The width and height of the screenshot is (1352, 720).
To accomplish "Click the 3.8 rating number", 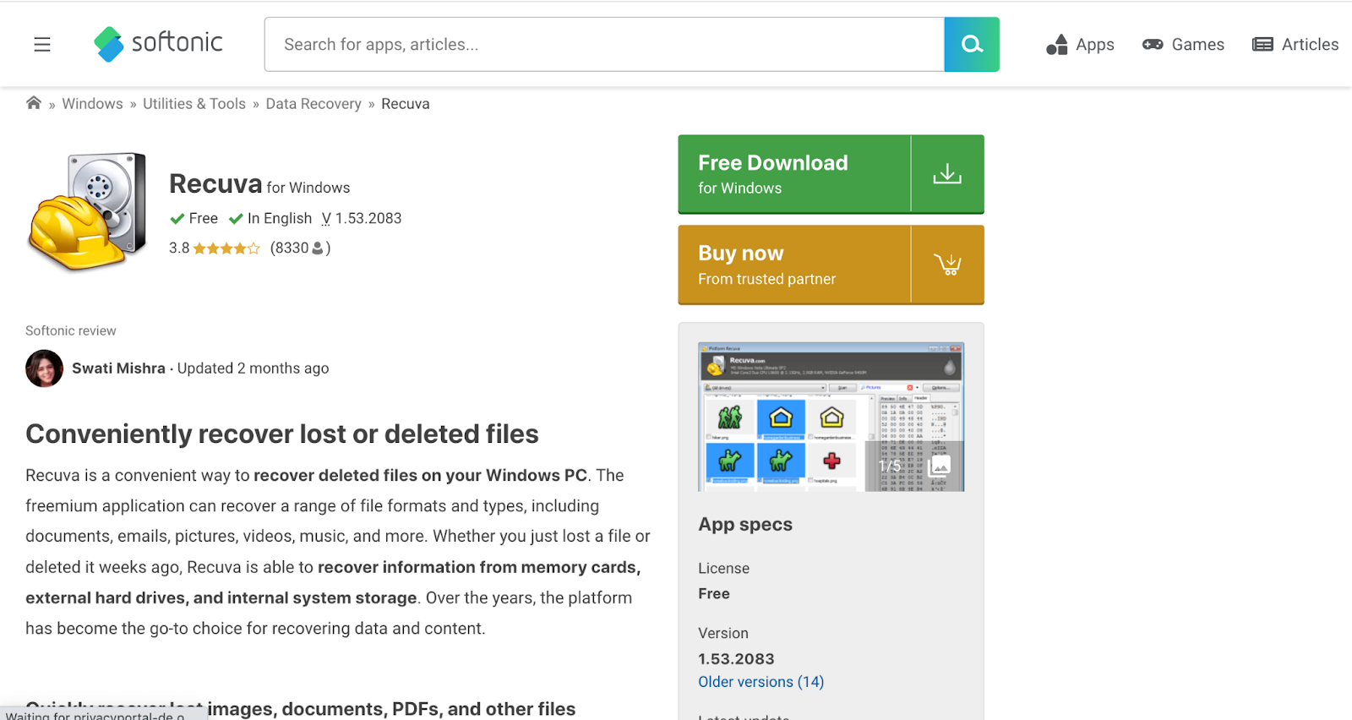I will (x=179, y=248).
